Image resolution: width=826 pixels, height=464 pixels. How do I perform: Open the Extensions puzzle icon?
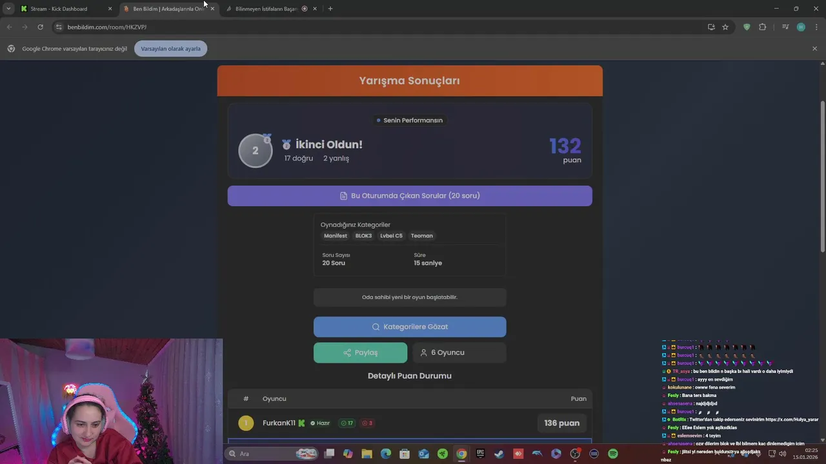(x=762, y=27)
